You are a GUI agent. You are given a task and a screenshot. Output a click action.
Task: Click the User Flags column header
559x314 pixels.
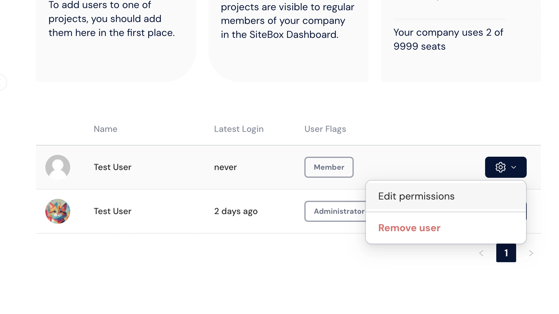325,129
